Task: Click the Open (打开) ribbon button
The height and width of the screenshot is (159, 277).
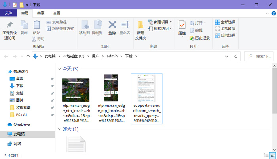Action: coord(198,23)
